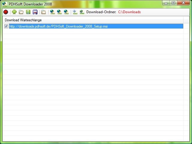Save list using the green floppy icon
The height and width of the screenshot is (144, 192).
click(28, 12)
